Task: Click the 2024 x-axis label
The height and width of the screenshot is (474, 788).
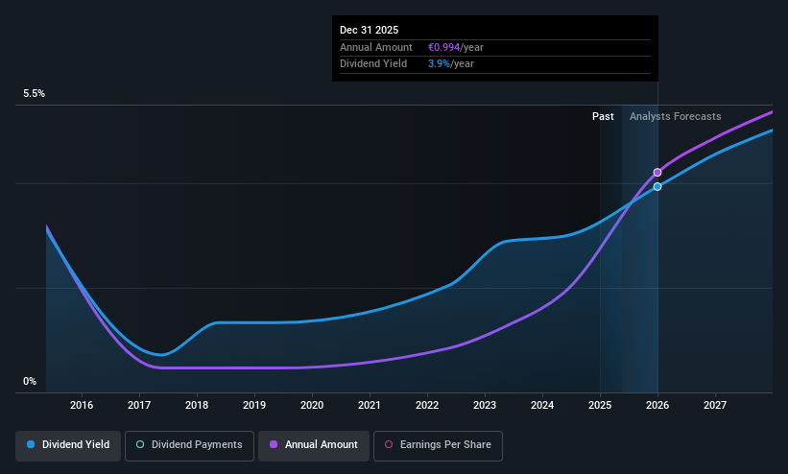Action: [x=542, y=405]
